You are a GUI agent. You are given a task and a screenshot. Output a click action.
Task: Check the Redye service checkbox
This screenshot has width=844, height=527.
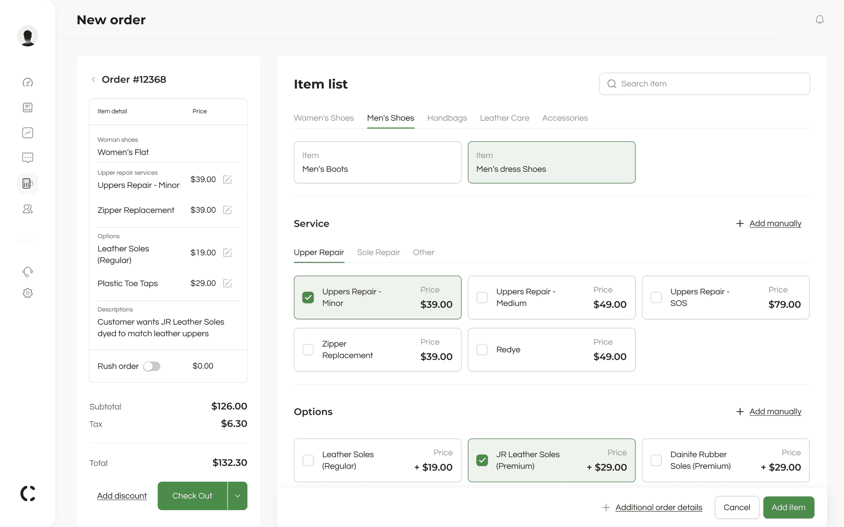(x=482, y=350)
